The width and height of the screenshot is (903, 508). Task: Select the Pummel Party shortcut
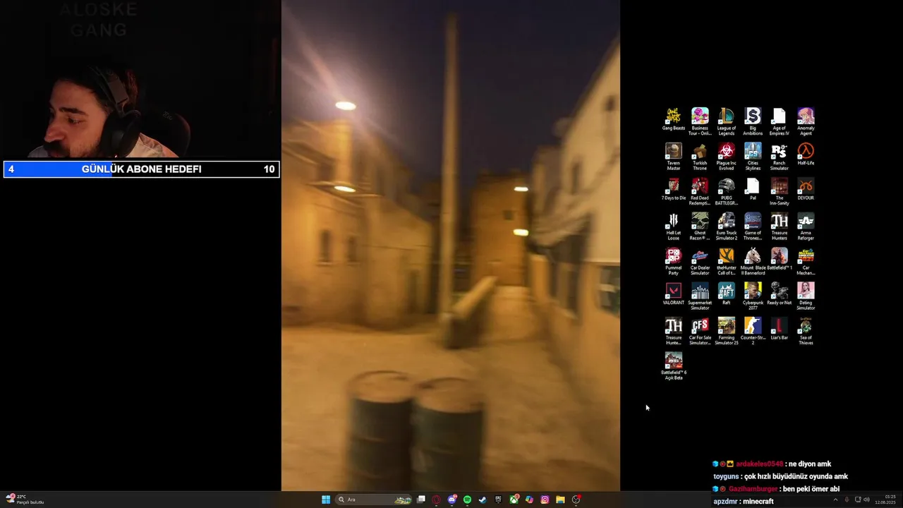pyautogui.click(x=674, y=262)
